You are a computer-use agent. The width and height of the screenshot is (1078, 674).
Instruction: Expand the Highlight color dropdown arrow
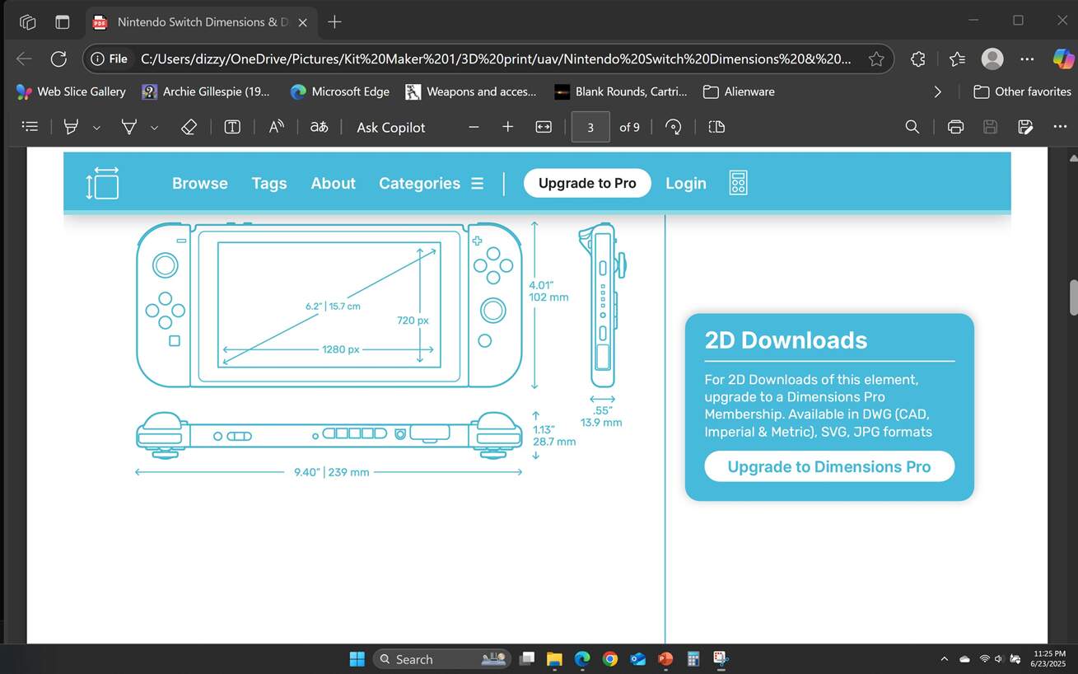pos(96,128)
